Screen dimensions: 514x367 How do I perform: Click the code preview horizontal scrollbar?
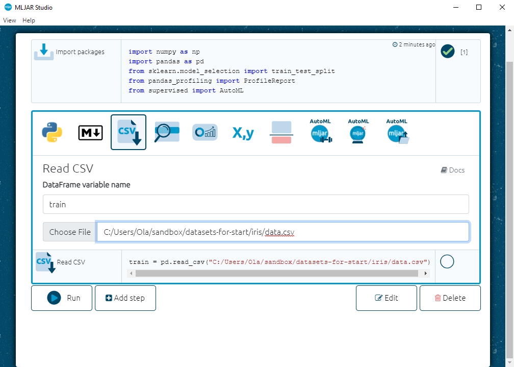277,274
